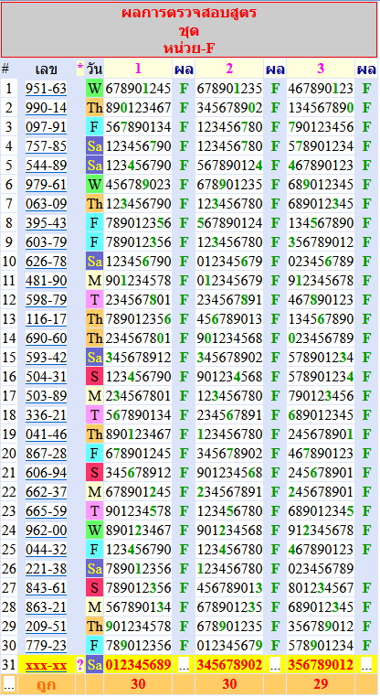Click the red S day cell in row 16
This screenshot has width=380, height=697.
95,377
